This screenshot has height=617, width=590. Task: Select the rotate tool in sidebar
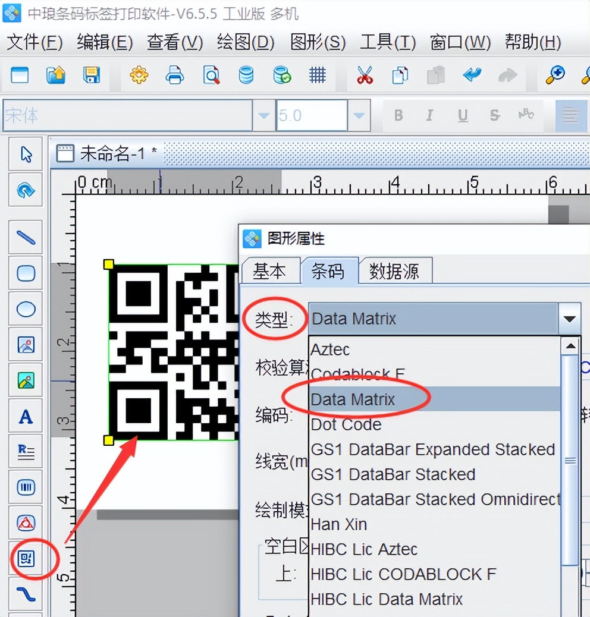point(26,190)
